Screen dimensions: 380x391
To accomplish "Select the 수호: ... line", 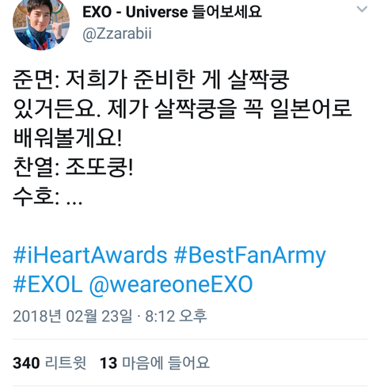I will click(x=47, y=196).
